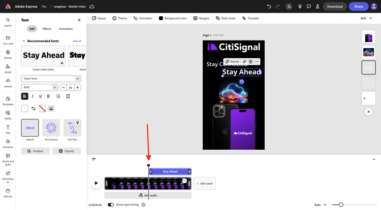Screen dimensions: 381x210
Task: Click Resize in the top toolbar
Action: (x=99, y=18)
